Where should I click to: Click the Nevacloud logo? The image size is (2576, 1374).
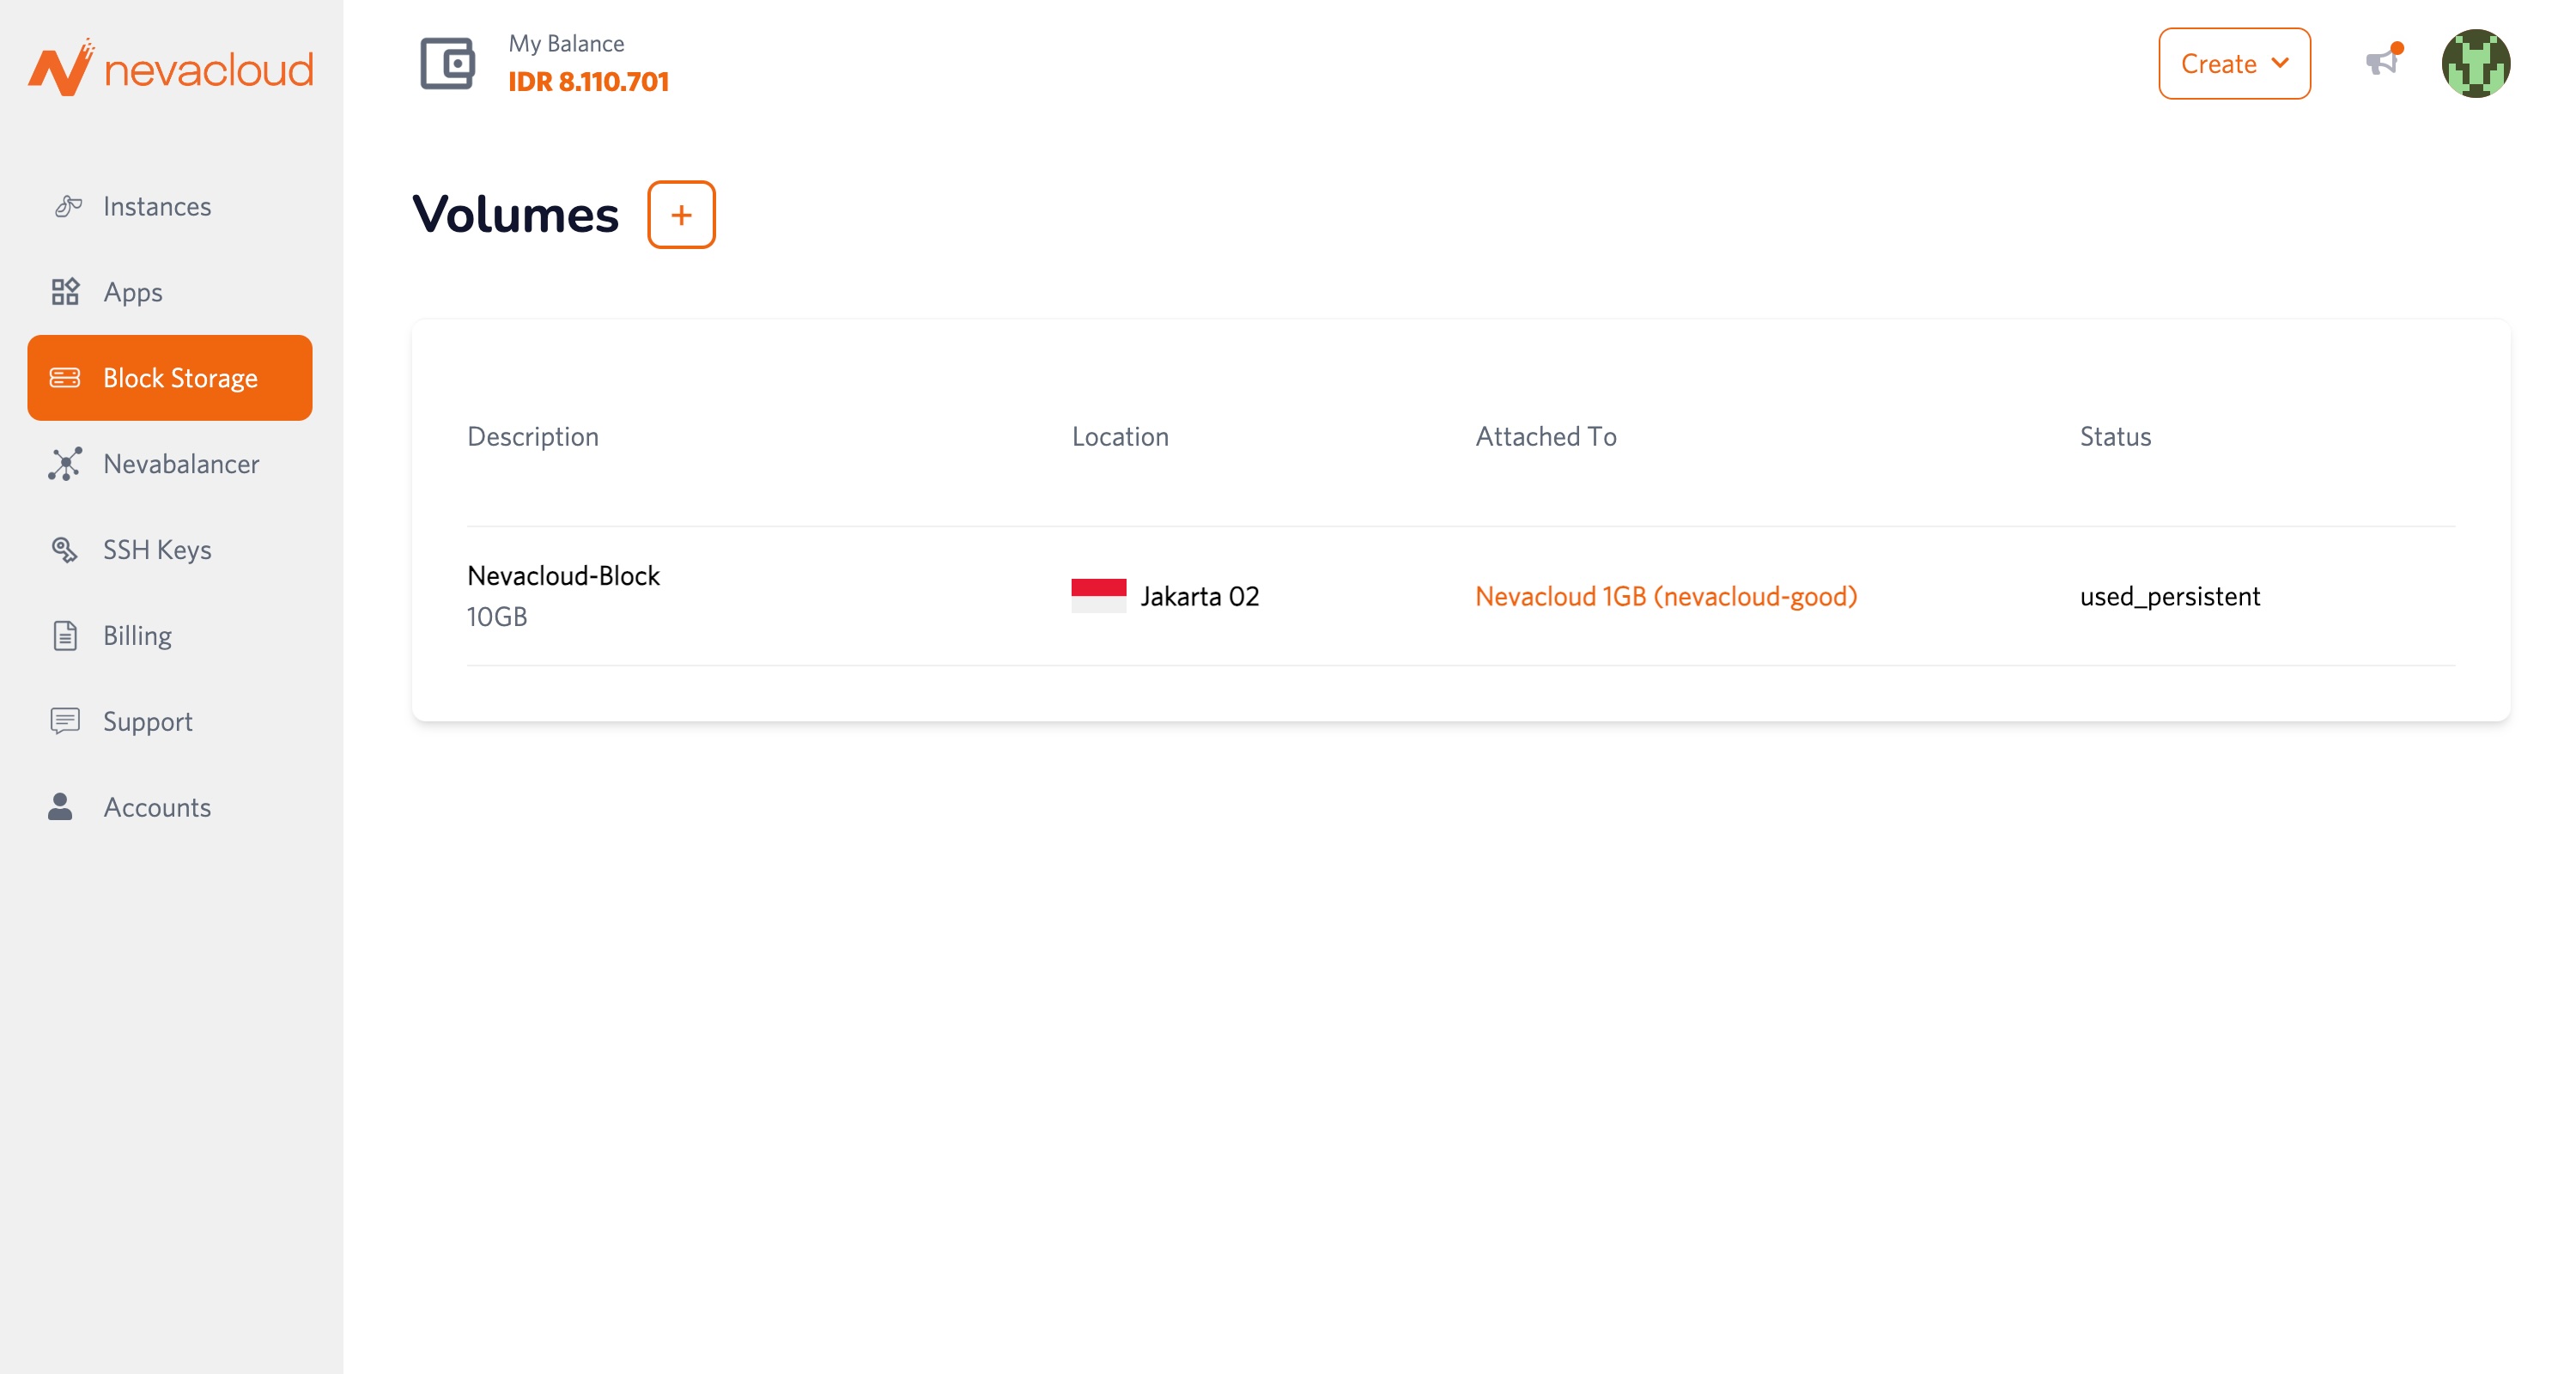tap(170, 68)
